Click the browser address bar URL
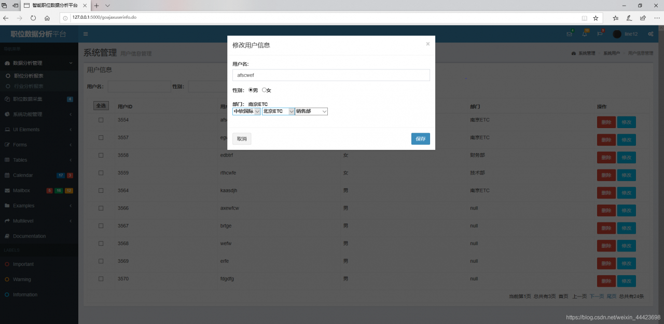Viewport: 664px width, 324px height. pos(104,17)
